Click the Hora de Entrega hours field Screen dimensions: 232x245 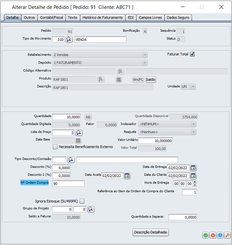click(x=176, y=184)
